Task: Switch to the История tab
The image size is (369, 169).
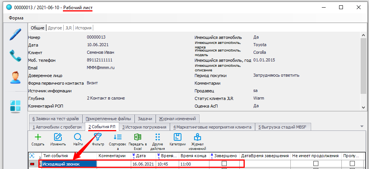Action: tap(83, 28)
